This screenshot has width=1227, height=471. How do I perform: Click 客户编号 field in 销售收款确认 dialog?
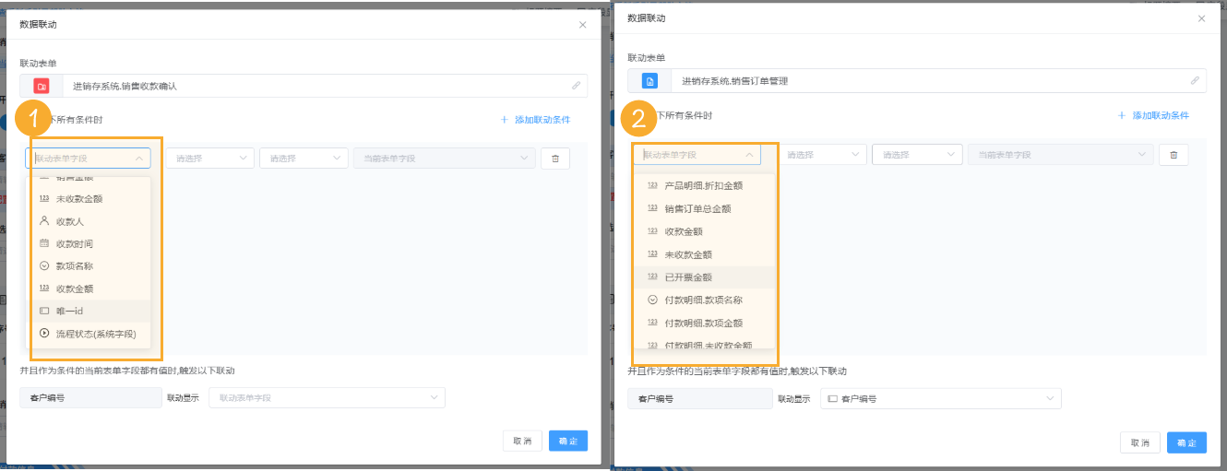tap(90, 397)
